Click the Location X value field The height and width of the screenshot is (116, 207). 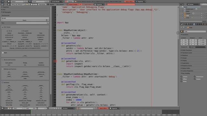point(184,40)
